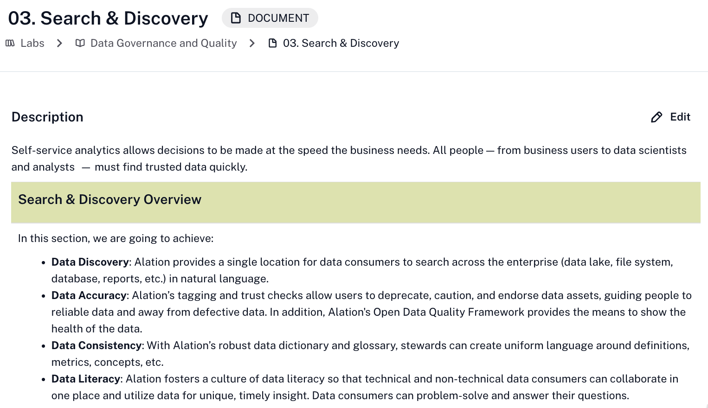Viewport: 708px width, 408px height.
Task: Click the bold Data Accuracy term
Action: click(89, 295)
